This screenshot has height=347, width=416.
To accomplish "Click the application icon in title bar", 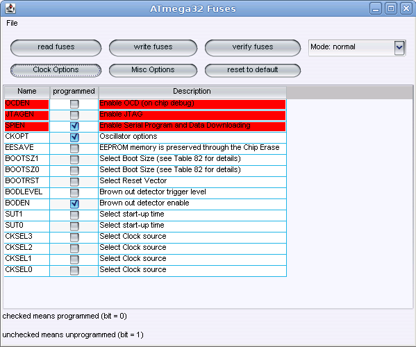I will pos(10,8).
